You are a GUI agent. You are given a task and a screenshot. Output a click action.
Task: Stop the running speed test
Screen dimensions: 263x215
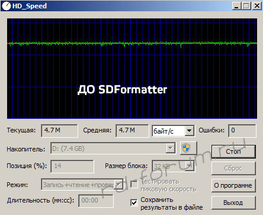tap(233, 151)
